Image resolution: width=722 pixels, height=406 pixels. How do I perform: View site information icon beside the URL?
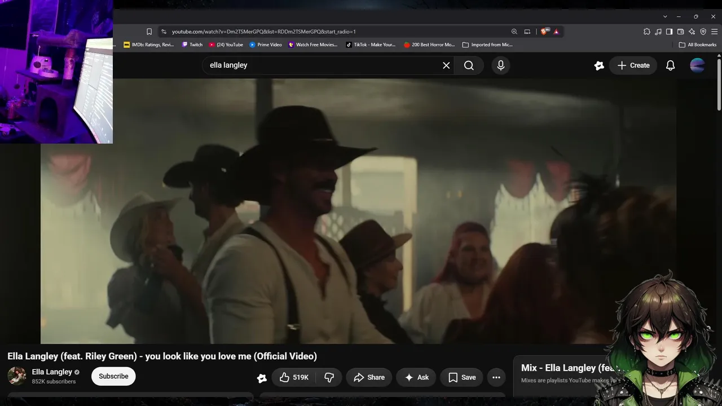tap(164, 32)
